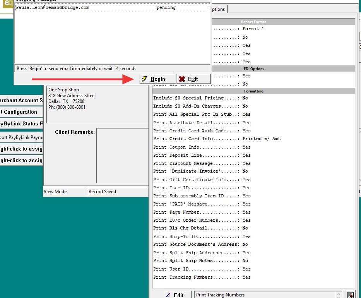Select 'Print Credit Card Auth Code' row
361x298 pixels.
pos(253,131)
